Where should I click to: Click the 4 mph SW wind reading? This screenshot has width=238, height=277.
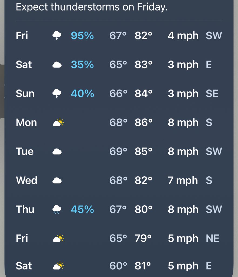(x=195, y=36)
